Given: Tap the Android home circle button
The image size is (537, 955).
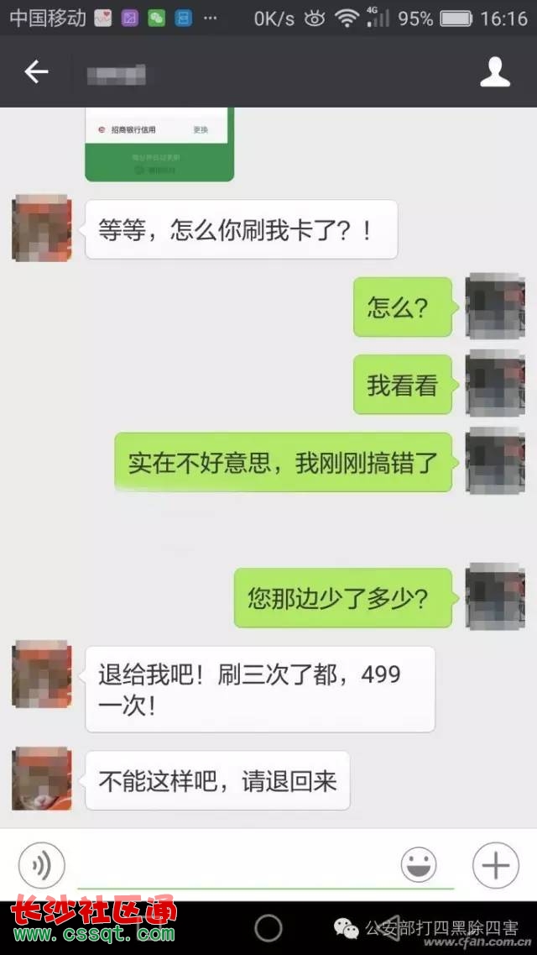Looking at the screenshot, I should pos(268,928).
